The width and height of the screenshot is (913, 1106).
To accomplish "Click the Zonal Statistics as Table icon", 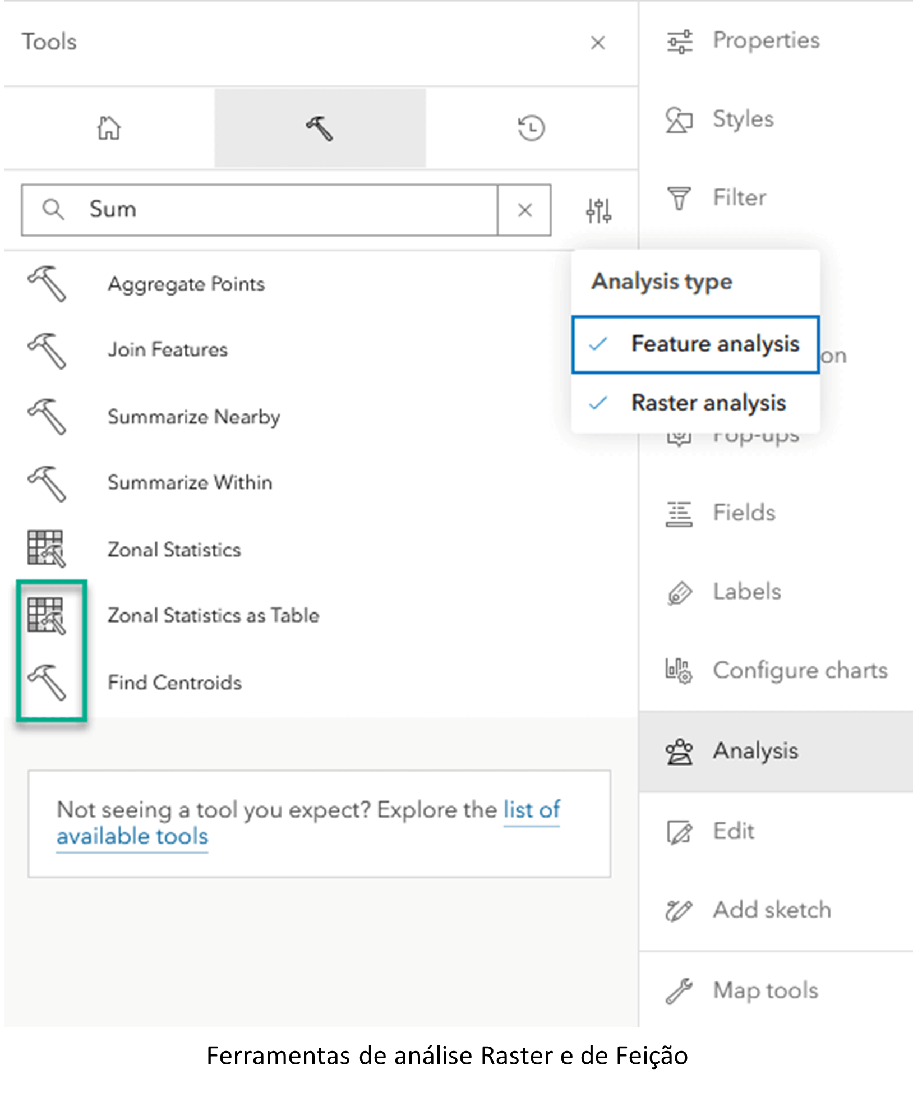I will (x=47, y=615).
